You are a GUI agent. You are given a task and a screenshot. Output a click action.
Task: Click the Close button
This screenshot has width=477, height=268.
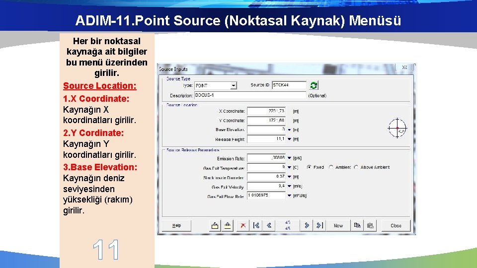(x=396, y=225)
